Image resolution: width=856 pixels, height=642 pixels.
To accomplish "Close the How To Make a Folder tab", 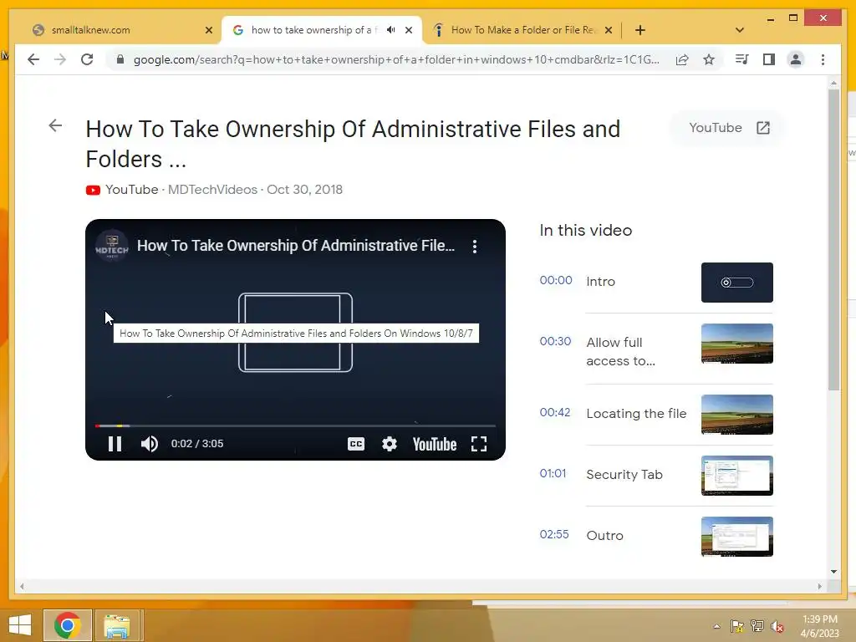I will [609, 30].
